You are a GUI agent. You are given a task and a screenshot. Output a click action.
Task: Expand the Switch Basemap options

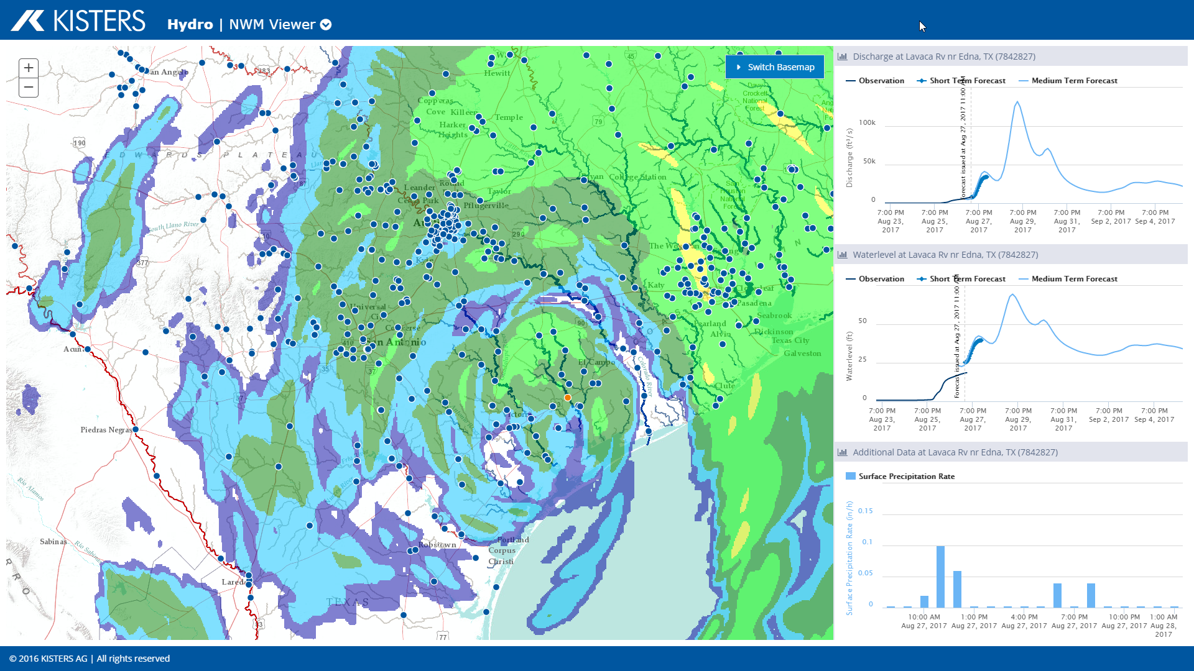pyautogui.click(x=775, y=66)
